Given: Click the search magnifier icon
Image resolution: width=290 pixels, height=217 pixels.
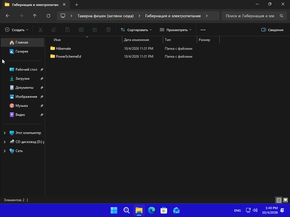Looking at the screenshot, I should pyautogui.click(x=282, y=16).
